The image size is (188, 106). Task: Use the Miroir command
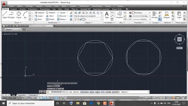[50, 16]
